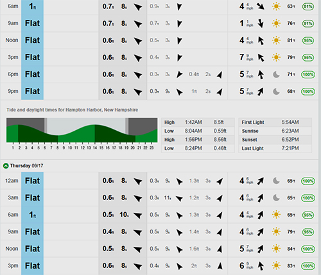Collapse the Thursday 09/17 forecast section

[x=6, y=166]
